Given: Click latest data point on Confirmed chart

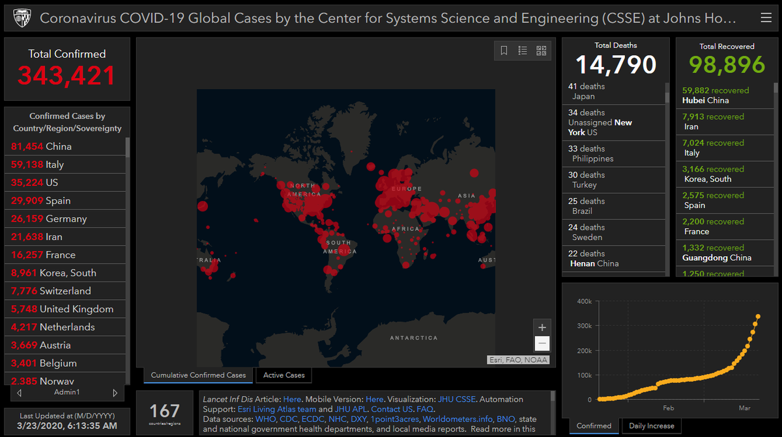Looking at the screenshot, I should click(758, 317).
